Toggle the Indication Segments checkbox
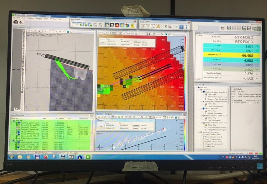267x184 pixels. (x=233, y=102)
